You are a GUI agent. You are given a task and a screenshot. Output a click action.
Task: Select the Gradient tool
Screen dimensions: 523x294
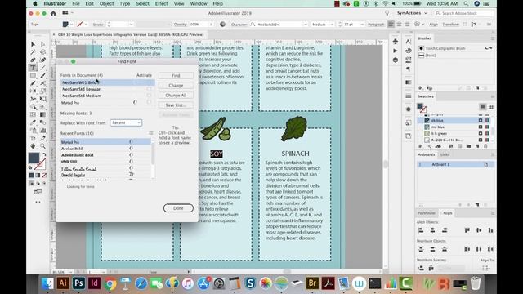[43, 114]
